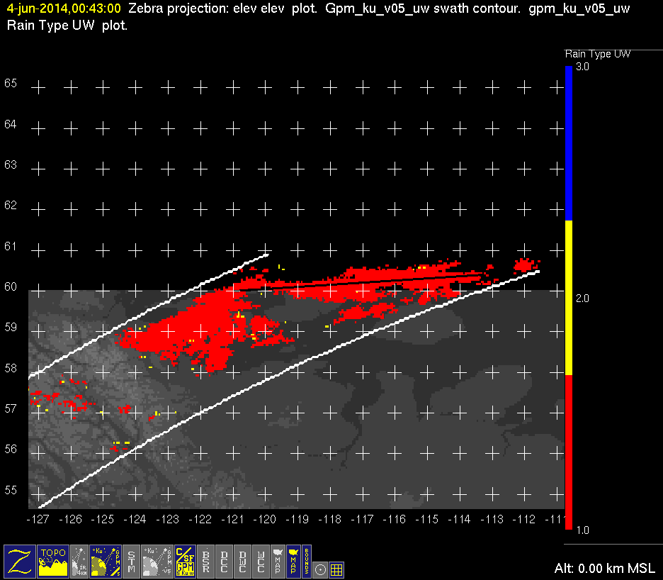Click the DCC icon
663x580 pixels.
(x=225, y=561)
